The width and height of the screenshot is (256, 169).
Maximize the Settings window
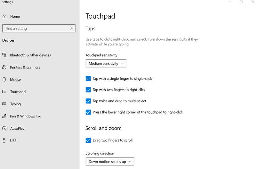(241, 2)
